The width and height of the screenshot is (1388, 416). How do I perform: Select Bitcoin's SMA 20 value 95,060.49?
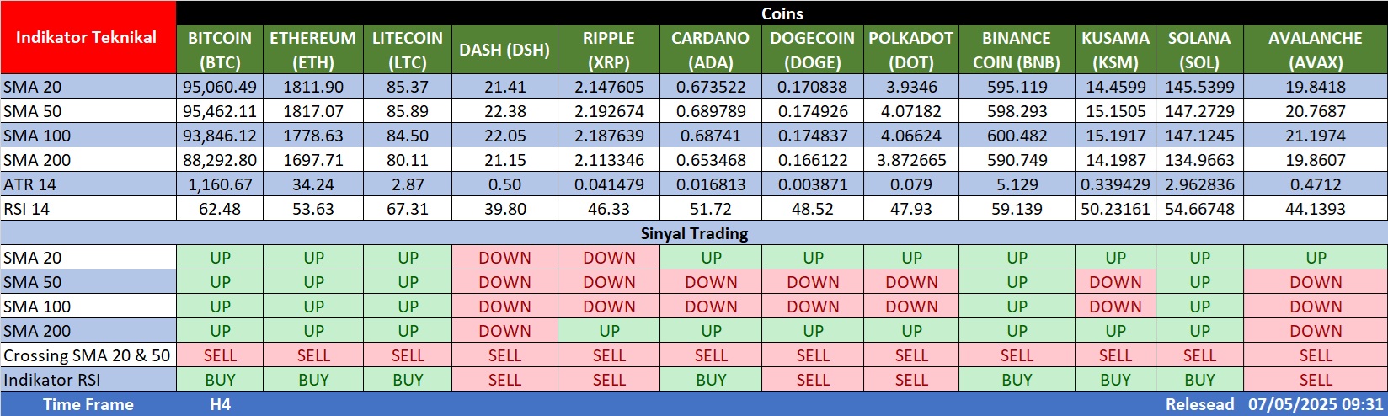pyautogui.click(x=220, y=87)
